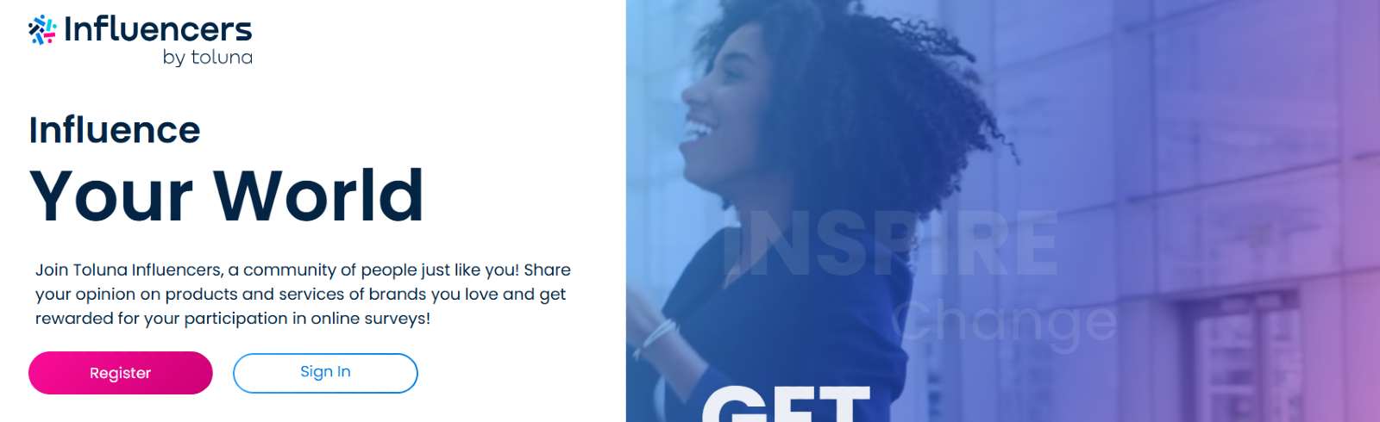This screenshot has width=1380, height=422.
Task: Click the 'by toluna' tagline text
Action: 207,58
